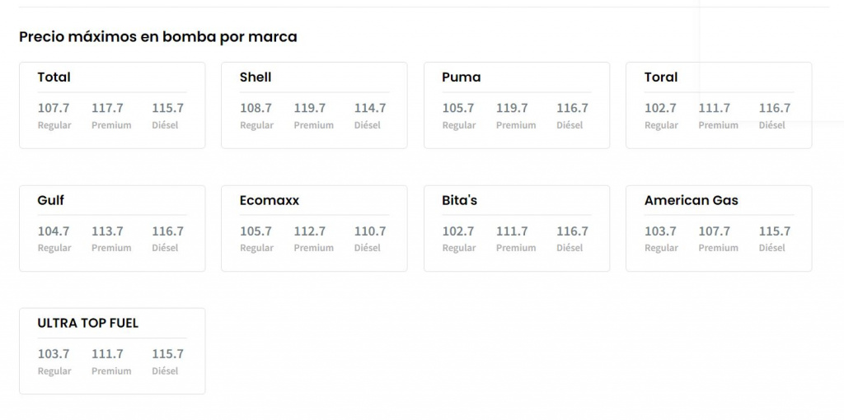Click Total's Regular price 107.7
844x420 pixels.
tap(54, 108)
